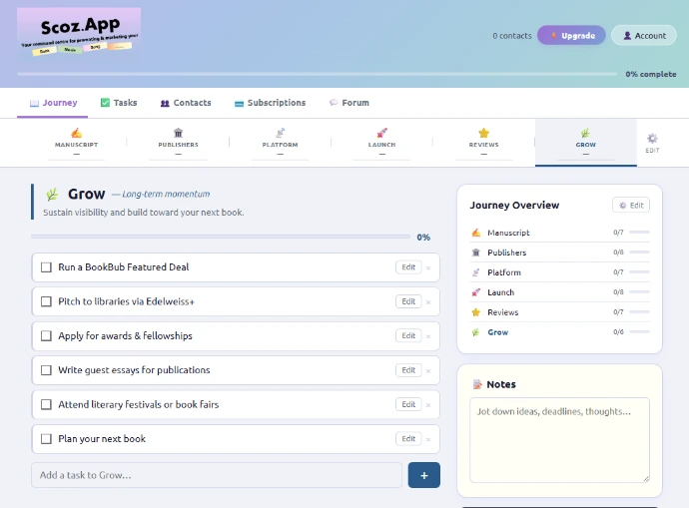Viewport: 689px width, 508px height.
Task: Check Apply for awards & fellowships
Action: tap(46, 336)
